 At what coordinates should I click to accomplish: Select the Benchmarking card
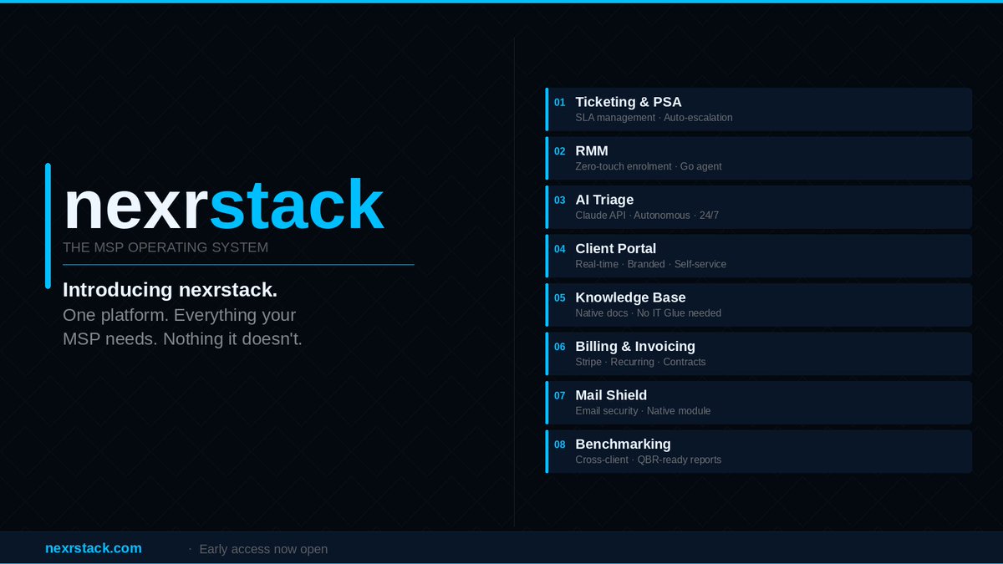tap(759, 451)
